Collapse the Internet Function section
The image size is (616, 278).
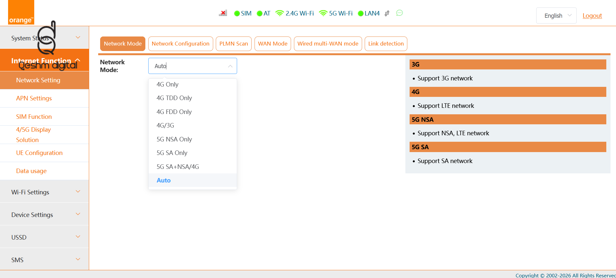pos(45,60)
